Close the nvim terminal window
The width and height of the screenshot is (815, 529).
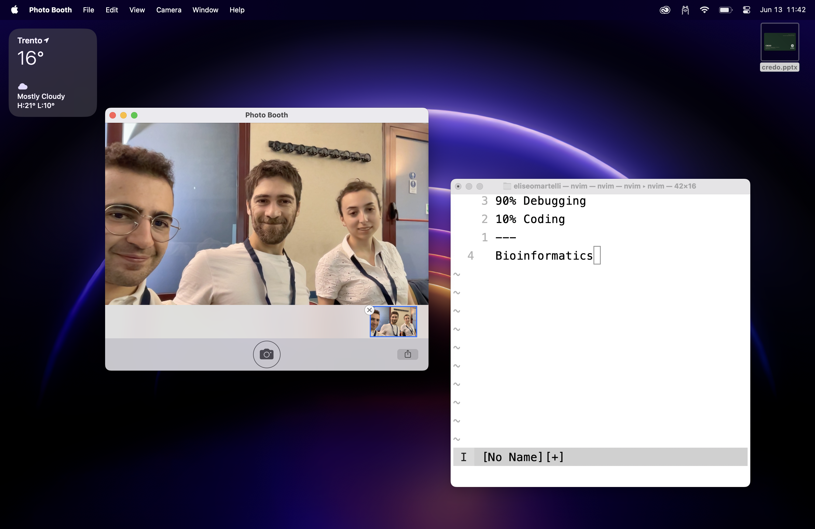(x=458, y=186)
